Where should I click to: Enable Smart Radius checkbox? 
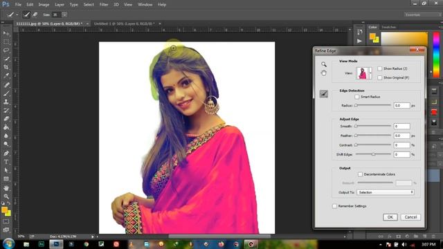[x=357, y=97]
